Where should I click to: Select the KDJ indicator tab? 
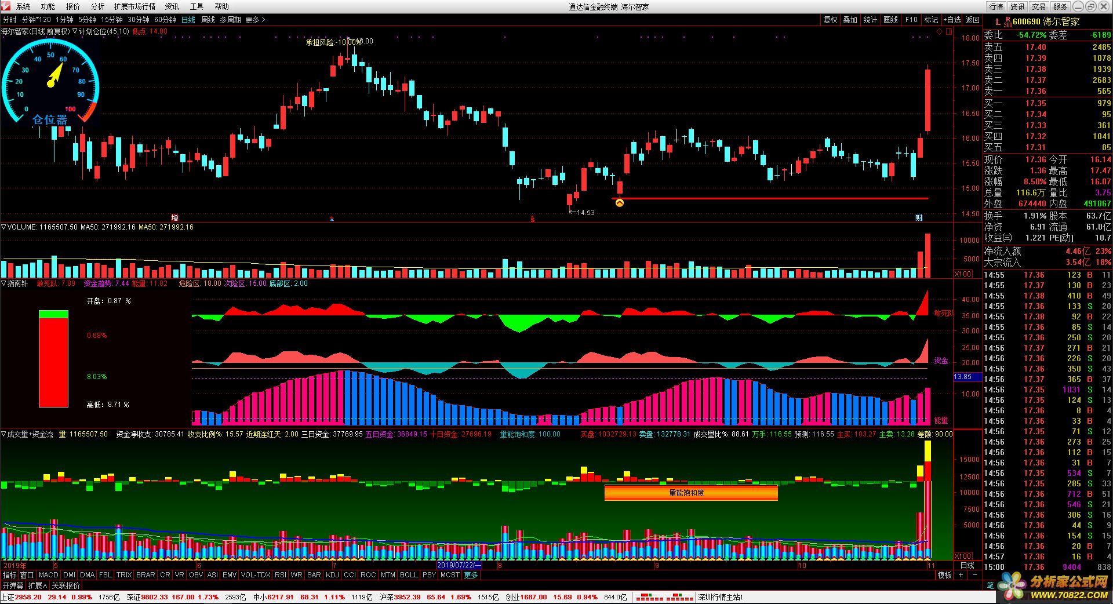tap(333, 575)
